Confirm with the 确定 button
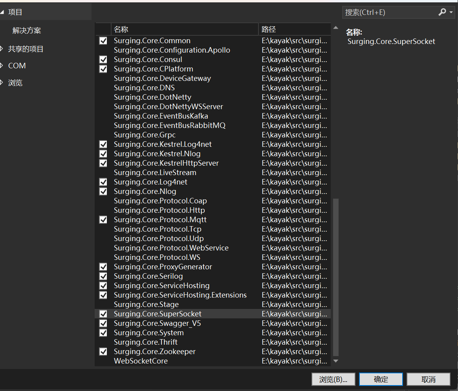This screenshot has width=458, height=391. tap(381, 379)
